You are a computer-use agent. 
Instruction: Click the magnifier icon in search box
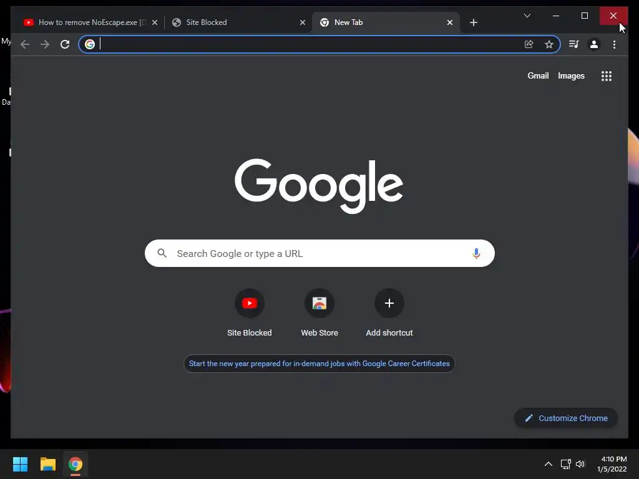coord(162,253)
